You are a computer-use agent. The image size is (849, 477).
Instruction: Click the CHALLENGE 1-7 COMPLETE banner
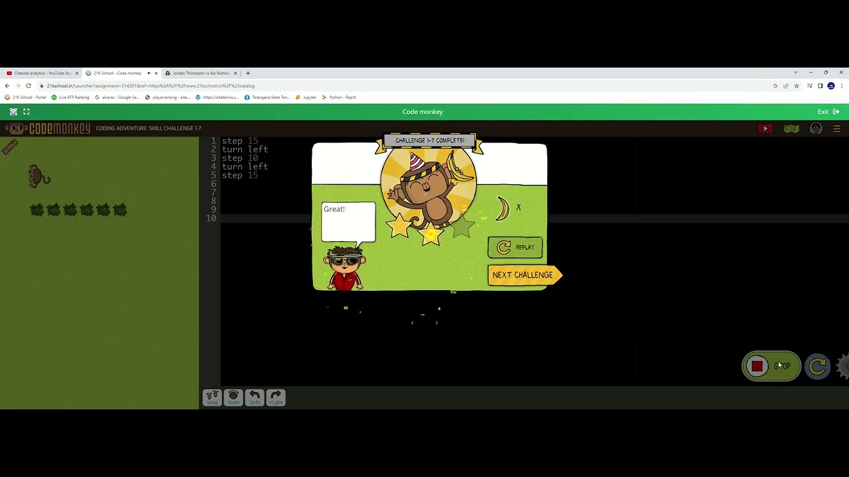pyautogui.click(x=430, y=140)
